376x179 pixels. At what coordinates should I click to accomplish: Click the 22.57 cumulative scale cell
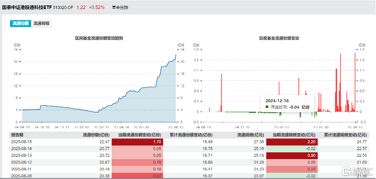coord(362,149)
